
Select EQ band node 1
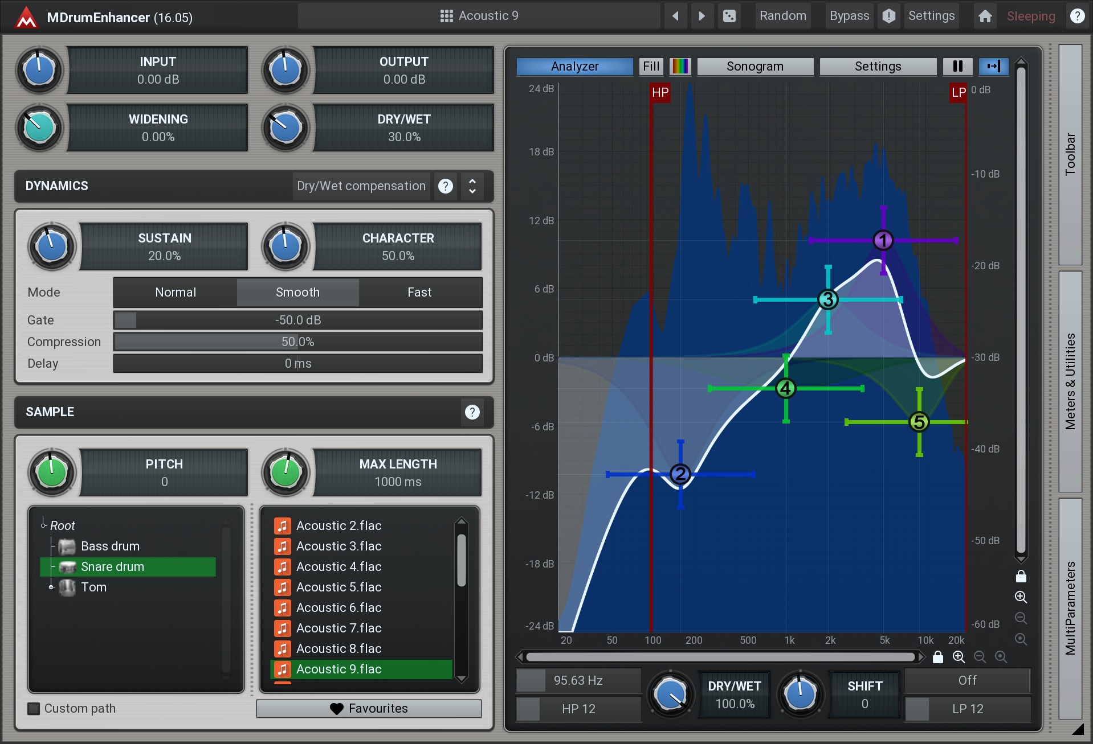pos(883,240)
